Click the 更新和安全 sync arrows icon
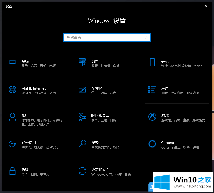 click(x=82, y=171)
